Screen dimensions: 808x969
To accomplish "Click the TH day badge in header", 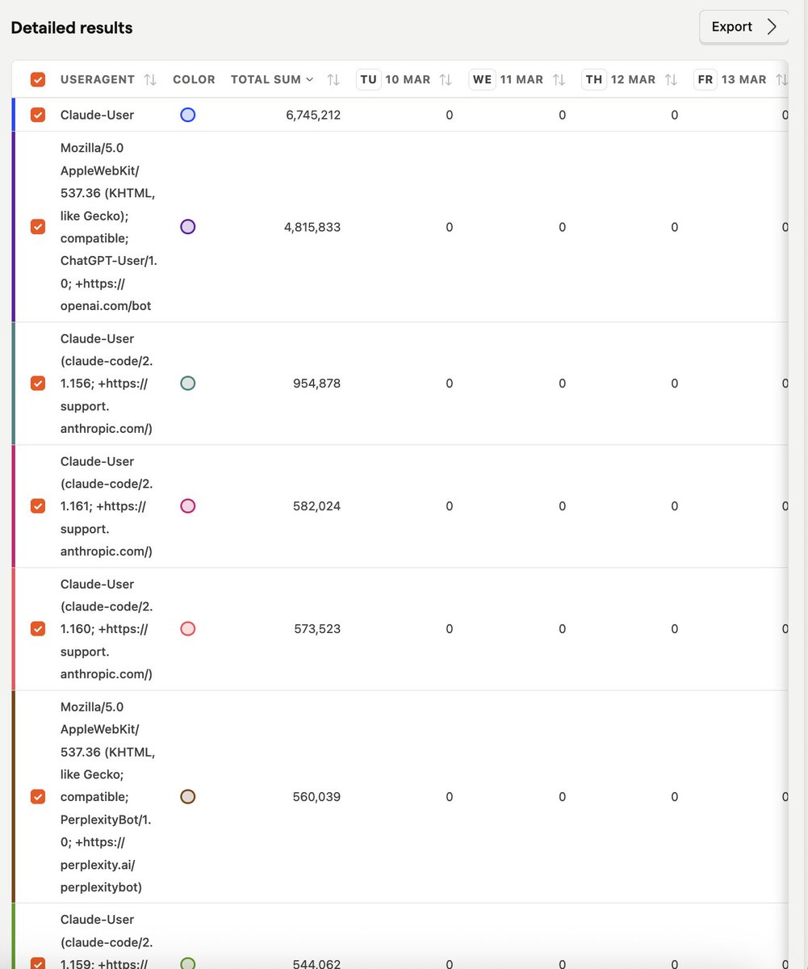I will (594, 79).
